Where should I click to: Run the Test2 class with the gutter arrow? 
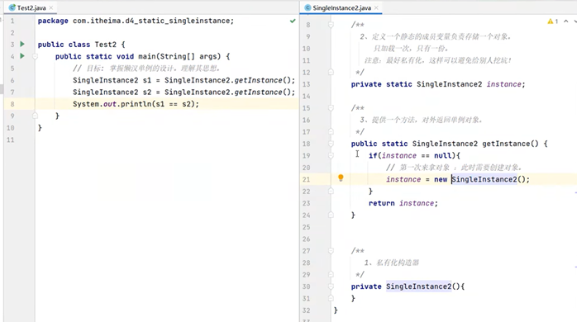point(22,44)
